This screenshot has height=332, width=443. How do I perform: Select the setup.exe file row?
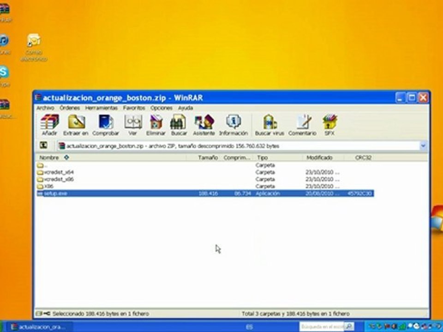click(x=205, y=193)
